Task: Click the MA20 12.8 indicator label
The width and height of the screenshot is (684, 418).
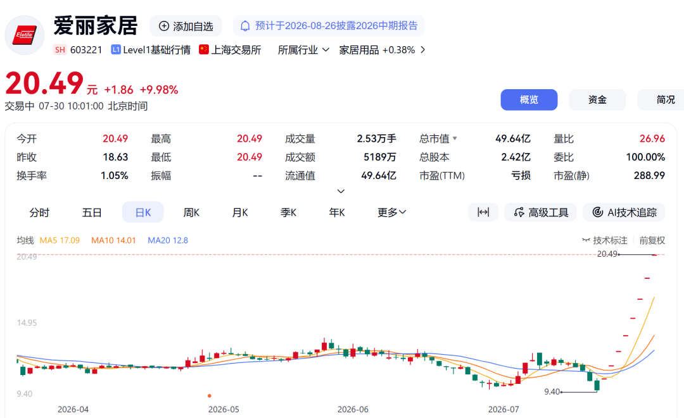Action: [168, 240]
